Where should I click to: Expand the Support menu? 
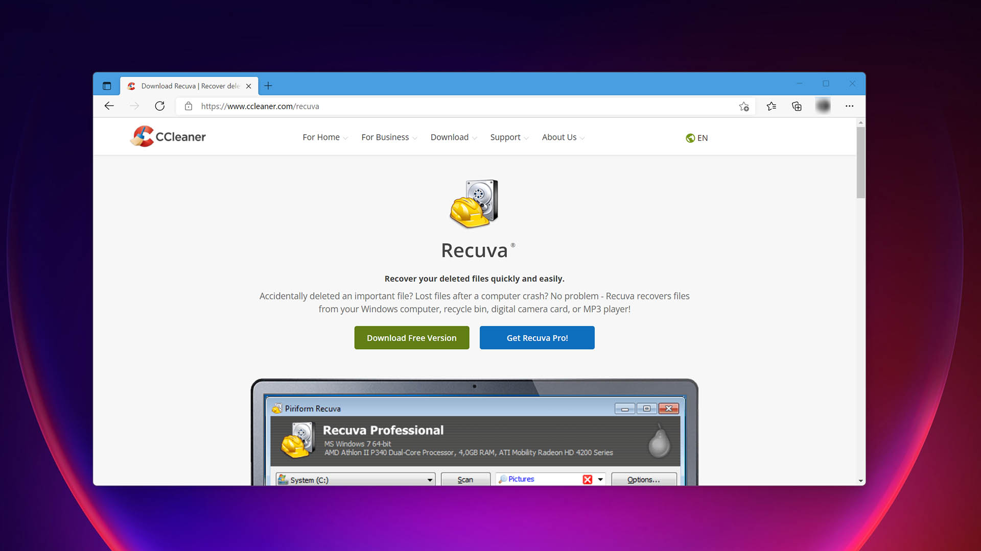(509, 137)
